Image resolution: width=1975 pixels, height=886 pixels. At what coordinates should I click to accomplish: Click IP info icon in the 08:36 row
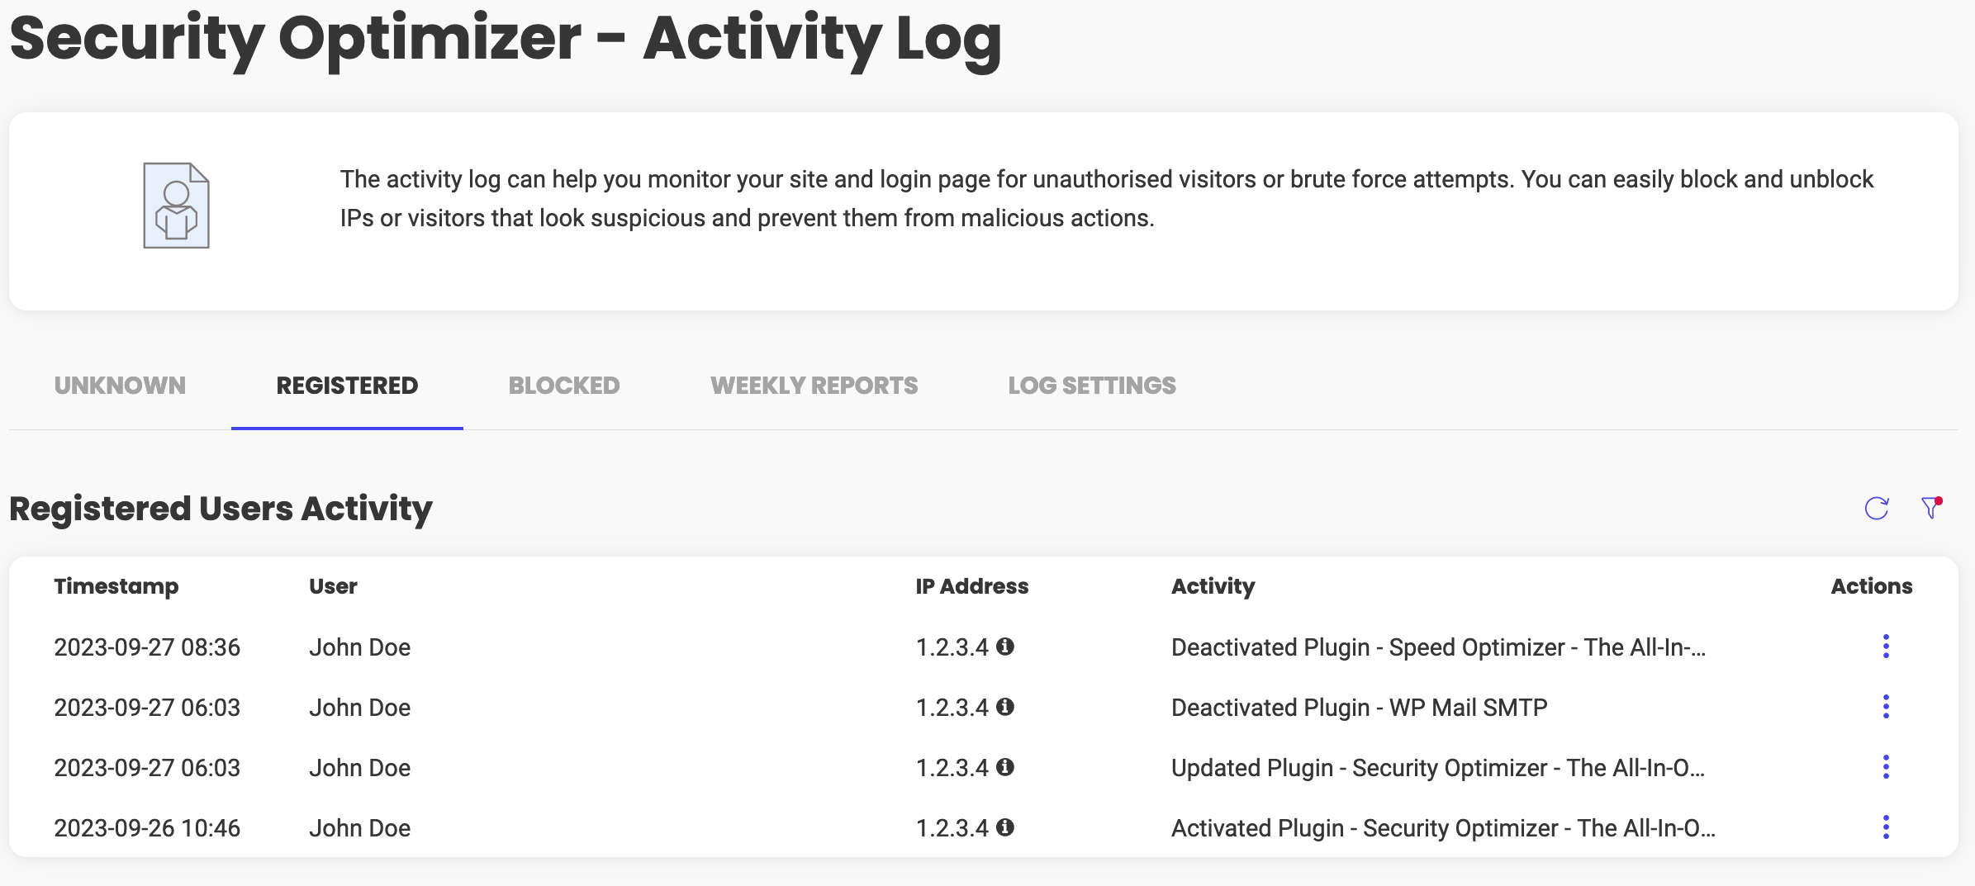pyautogui.click(x=1005, y=647)
